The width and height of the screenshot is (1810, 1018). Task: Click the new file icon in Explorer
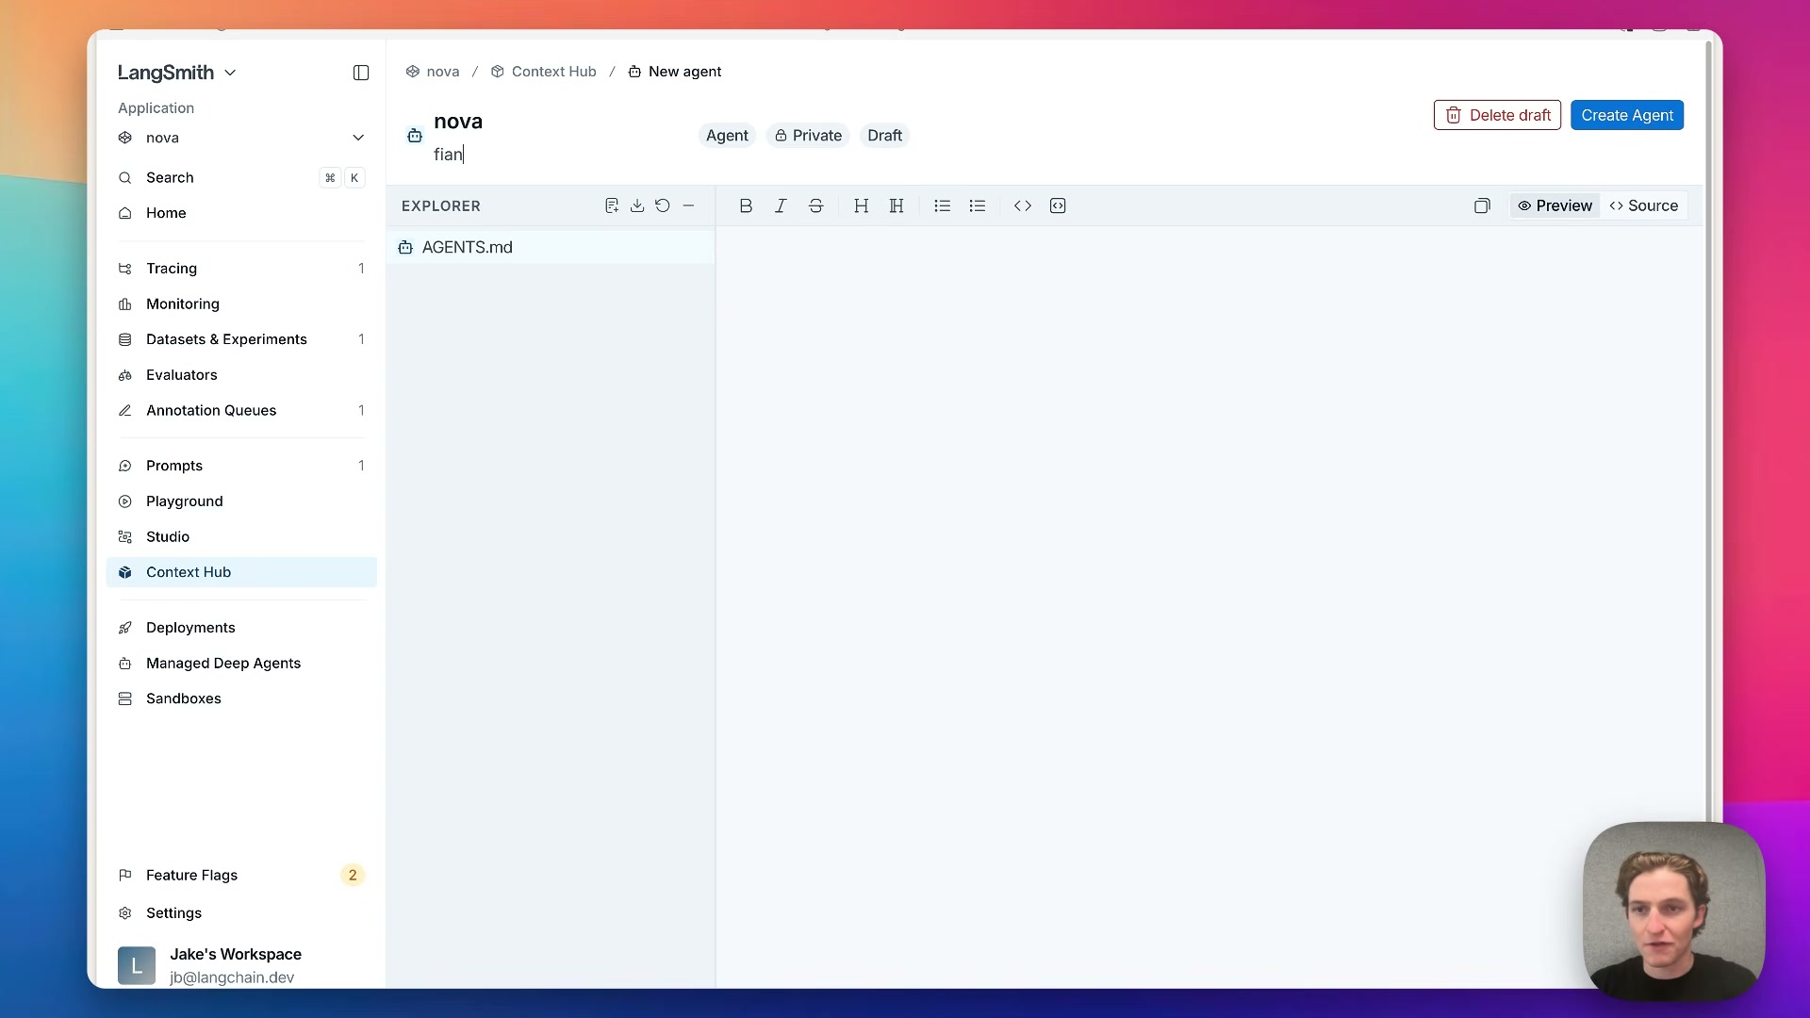click(x=612, y=205)
